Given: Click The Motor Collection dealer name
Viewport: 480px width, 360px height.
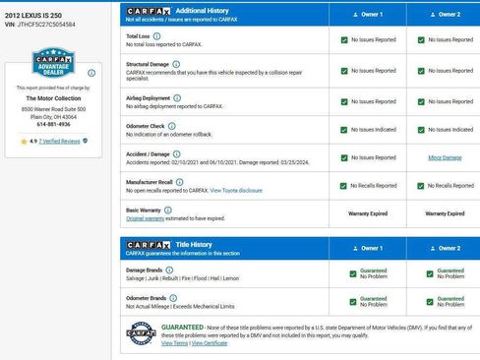Looking at the screenshot, I should pyautogui.click(x=53, y=98).
